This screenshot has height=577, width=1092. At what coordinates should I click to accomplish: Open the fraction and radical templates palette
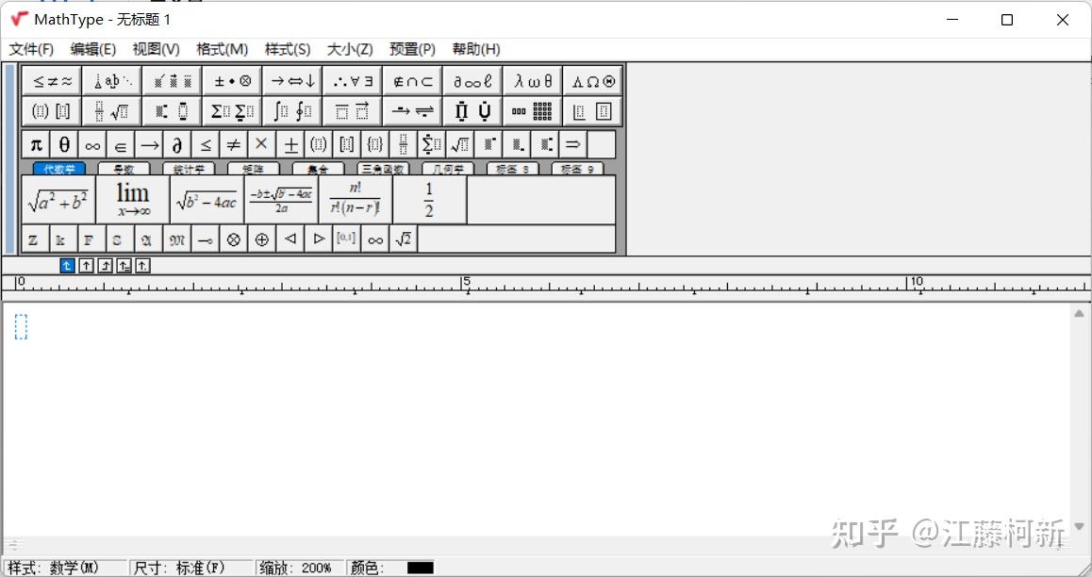(111, 110)
